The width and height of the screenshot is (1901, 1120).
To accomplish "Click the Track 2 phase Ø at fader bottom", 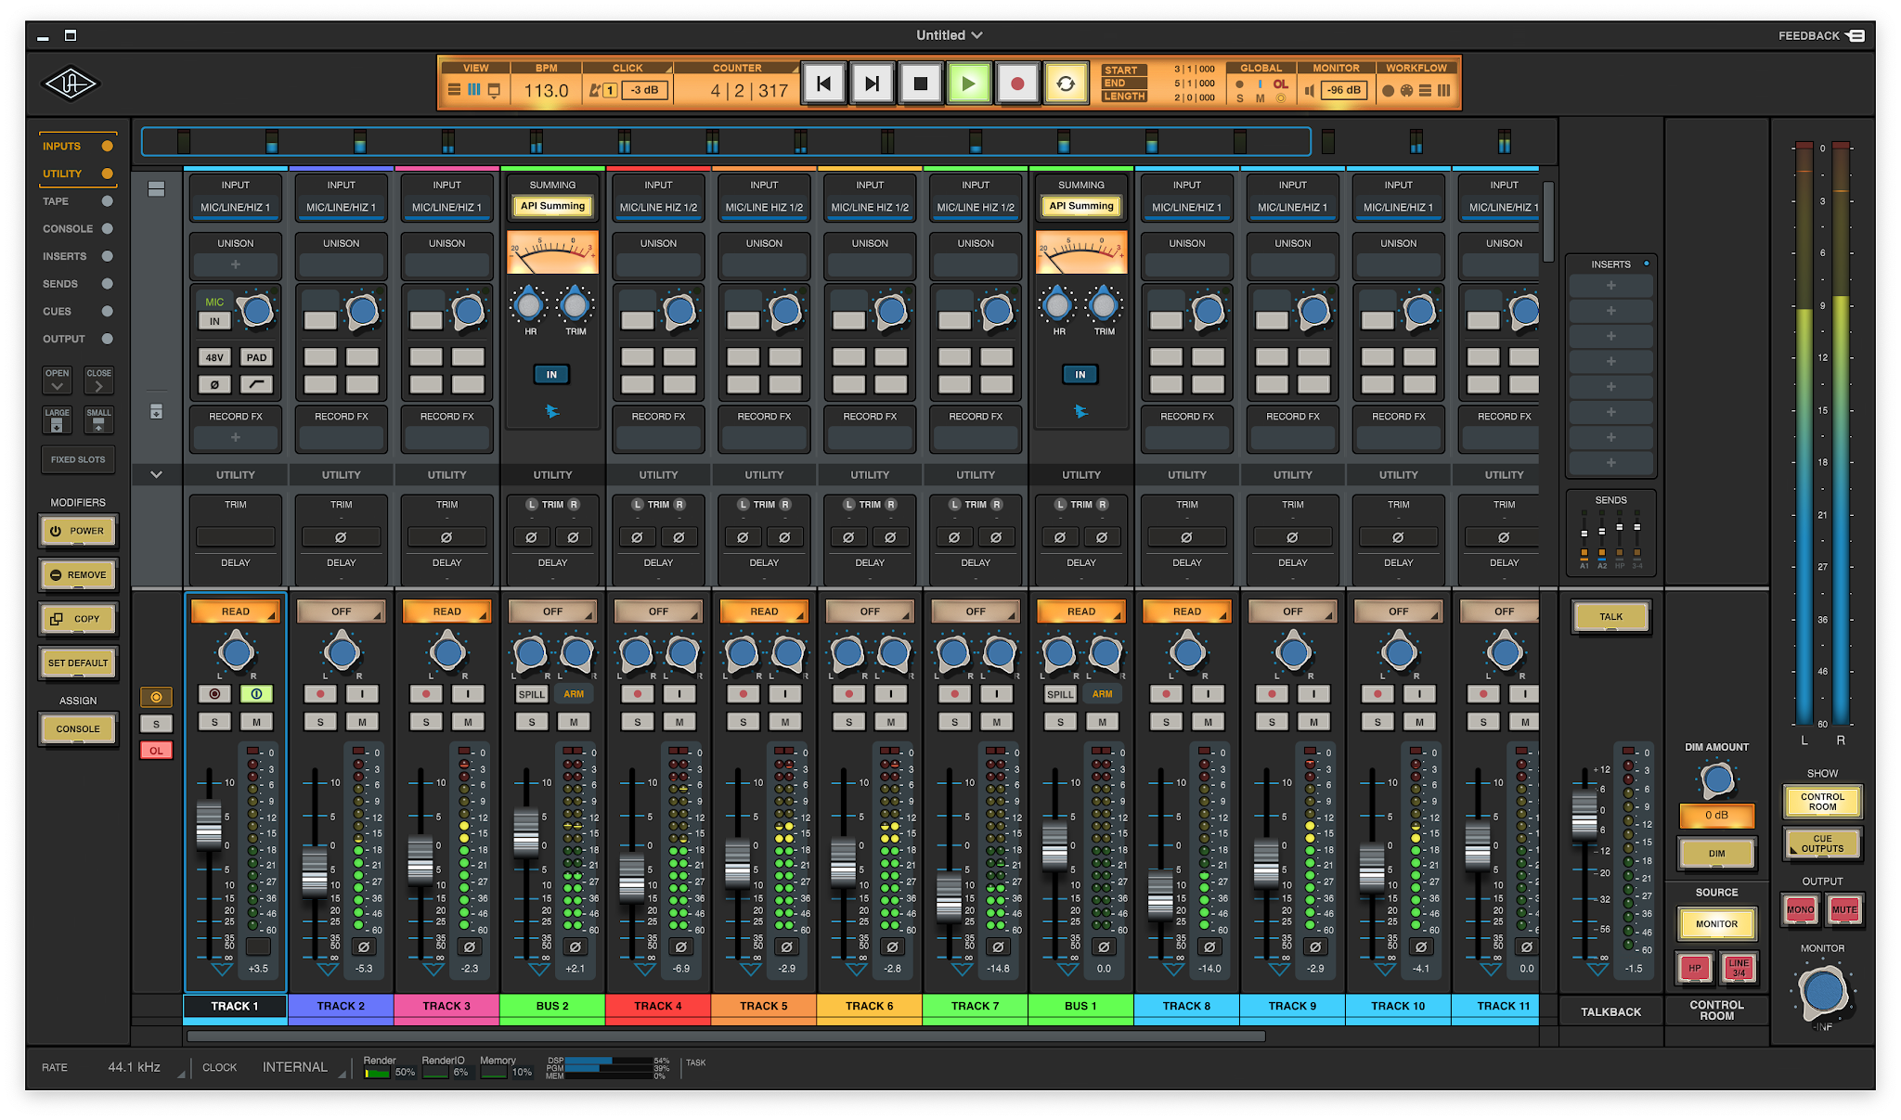I will pyautogui.click(x=364, y=947).
